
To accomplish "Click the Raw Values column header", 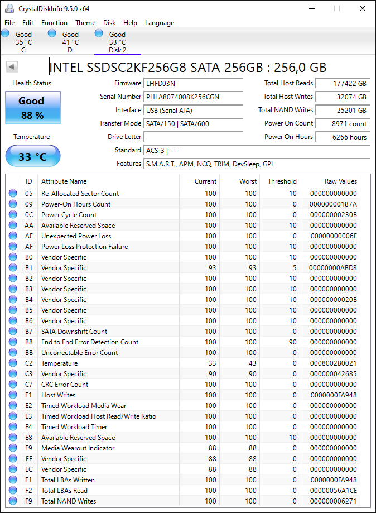I will [x=341, y=181].
